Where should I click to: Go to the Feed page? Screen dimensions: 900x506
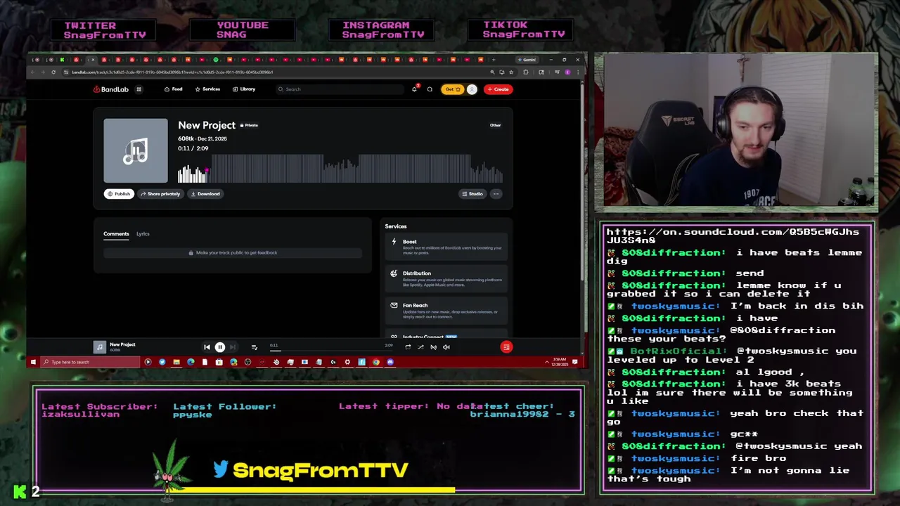[x=173, y=89]
